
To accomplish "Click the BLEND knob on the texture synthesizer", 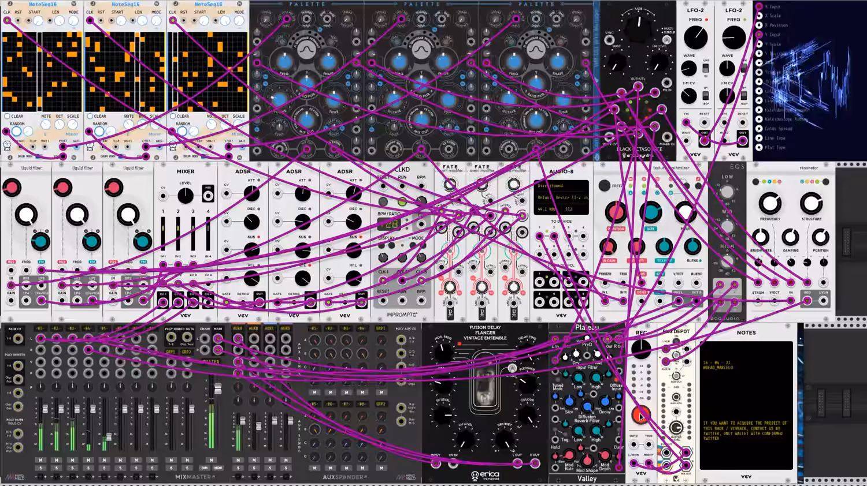I will [x=692, y=247].
